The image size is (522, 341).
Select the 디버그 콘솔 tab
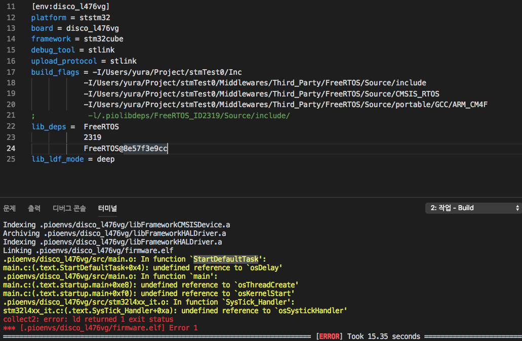[69, 208]
